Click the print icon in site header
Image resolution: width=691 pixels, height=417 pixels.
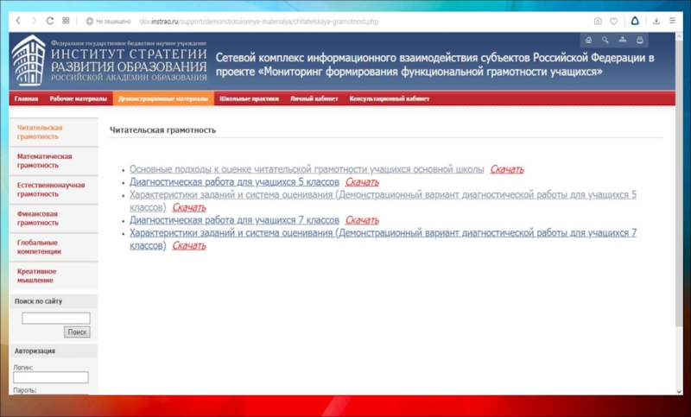pos(639,40)
